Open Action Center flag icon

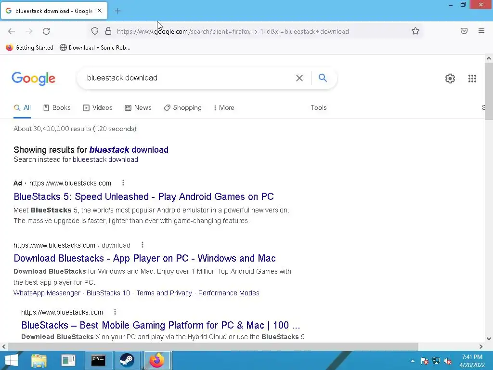coord(425,361)
